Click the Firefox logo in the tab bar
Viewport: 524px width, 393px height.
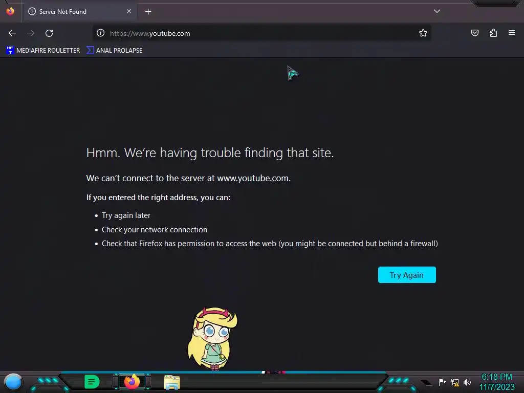pyautogui.click(x=10, y=11)
